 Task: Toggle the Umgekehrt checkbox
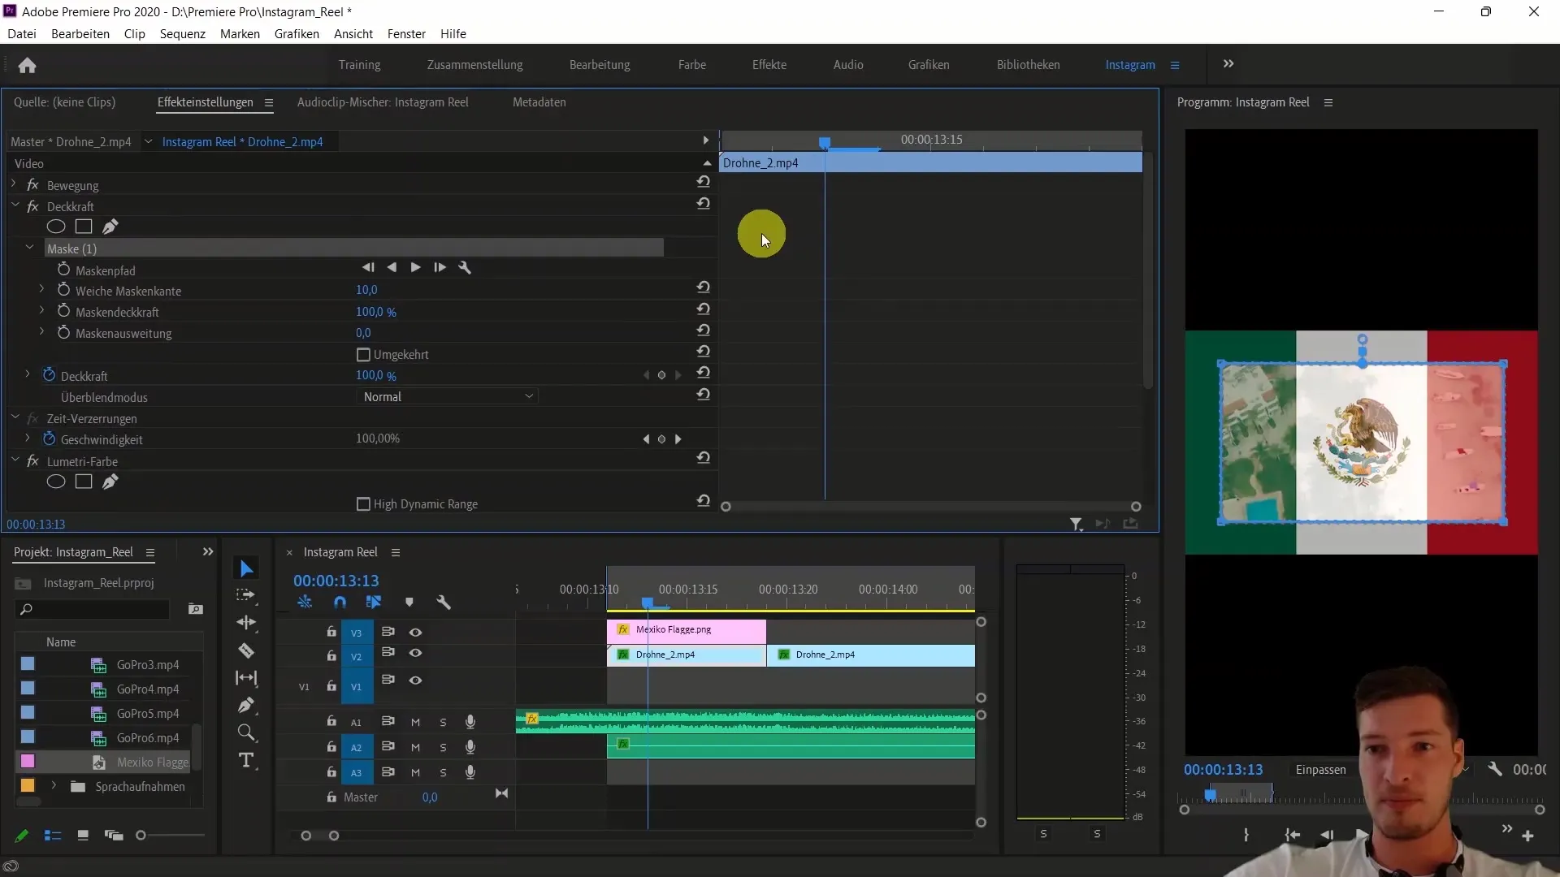pyautogui.click(x=363, y=355)
